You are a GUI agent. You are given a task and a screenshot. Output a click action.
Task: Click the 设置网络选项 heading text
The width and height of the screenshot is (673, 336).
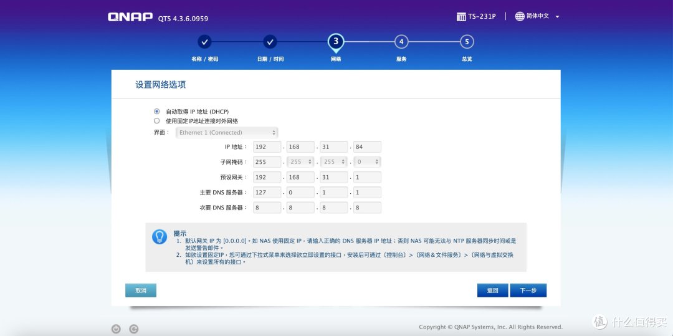point(161,85)
